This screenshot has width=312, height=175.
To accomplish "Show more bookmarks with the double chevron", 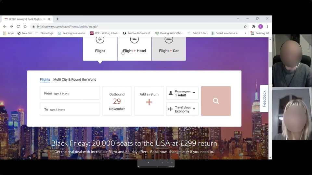I will [x=245, y=33].
